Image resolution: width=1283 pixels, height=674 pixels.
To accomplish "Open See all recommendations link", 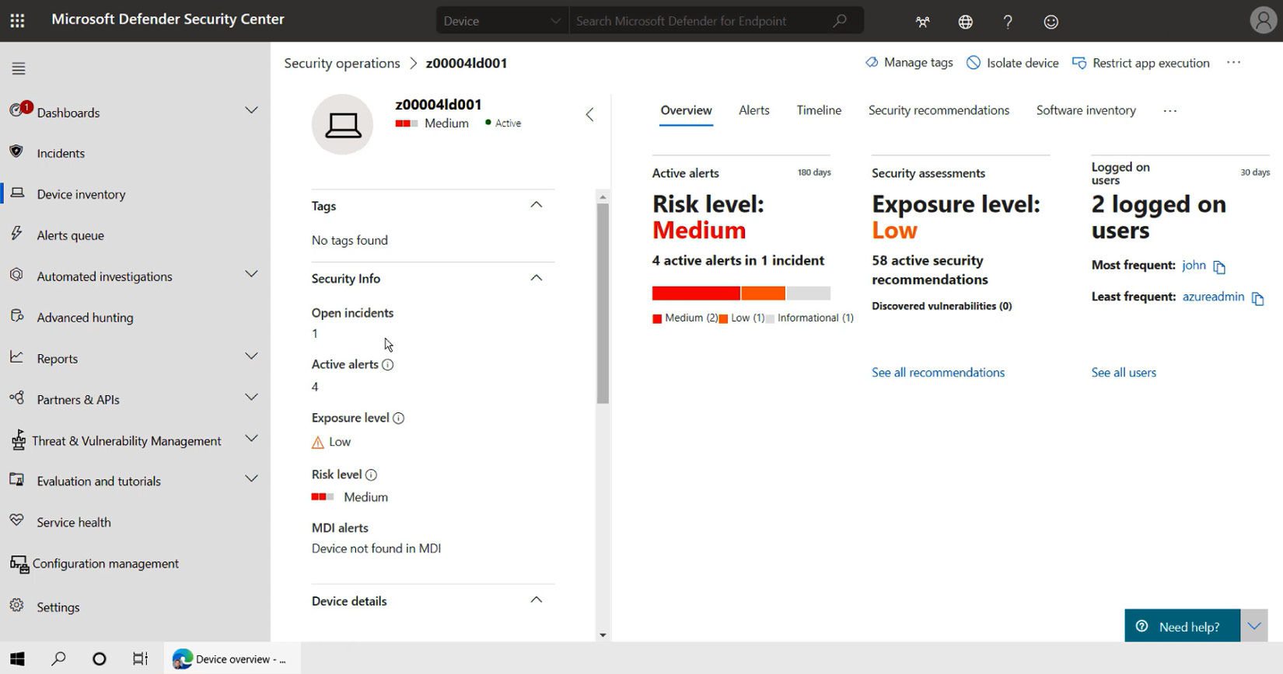I will (938, 373).
